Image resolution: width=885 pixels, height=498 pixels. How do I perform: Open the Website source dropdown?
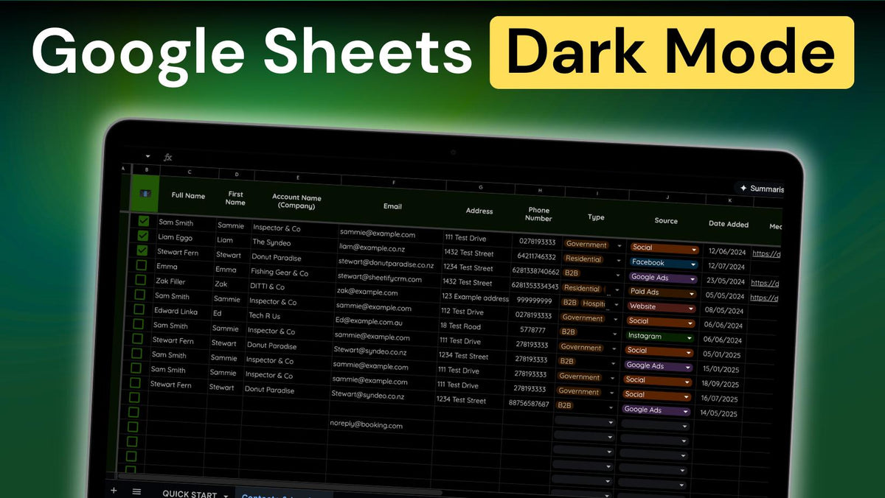pos(690,307)
